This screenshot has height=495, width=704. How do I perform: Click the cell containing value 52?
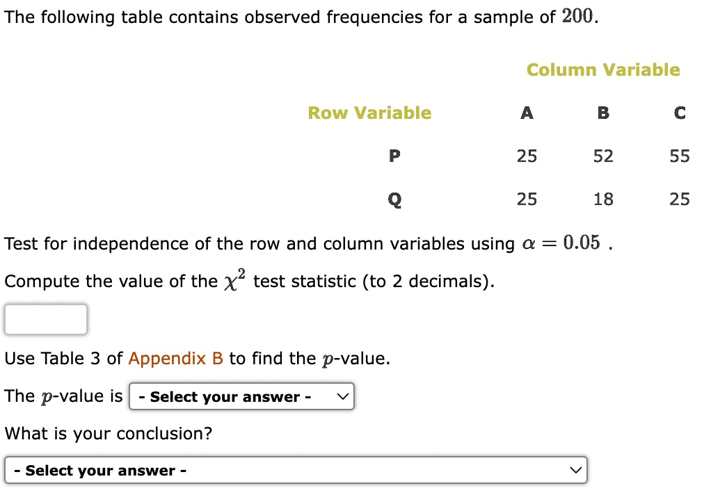point(603,156)
